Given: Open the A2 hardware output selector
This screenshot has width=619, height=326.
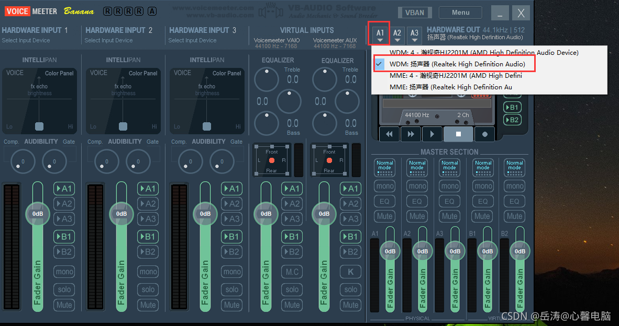Looking at the screenshot, I should pos(397,35).
